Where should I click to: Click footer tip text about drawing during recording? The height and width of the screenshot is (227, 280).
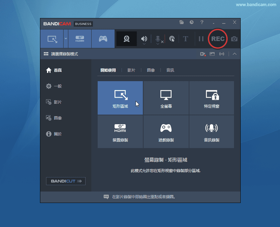(144, 197)
